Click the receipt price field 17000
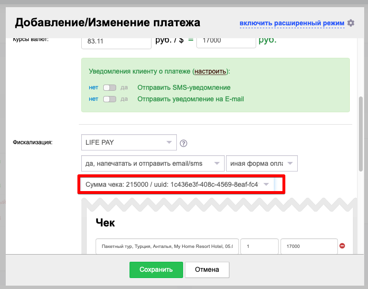The image size is (368, 289). click(309, 246)
